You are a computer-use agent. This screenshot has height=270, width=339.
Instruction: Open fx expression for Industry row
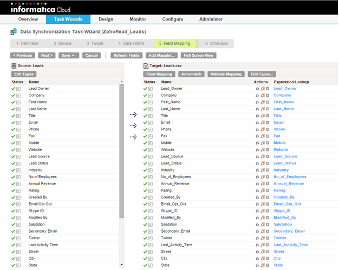click(x=257, y=170)
